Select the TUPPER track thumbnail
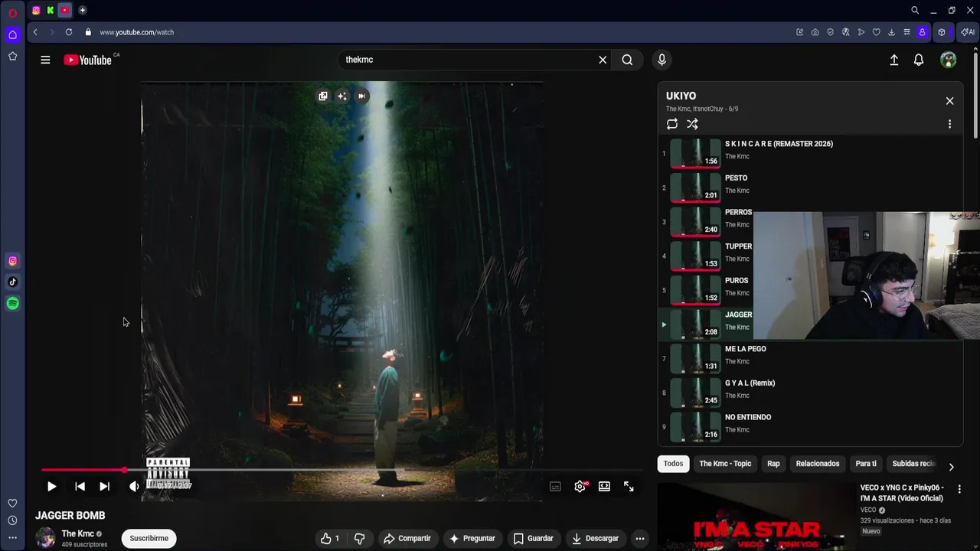 point(696,256)
